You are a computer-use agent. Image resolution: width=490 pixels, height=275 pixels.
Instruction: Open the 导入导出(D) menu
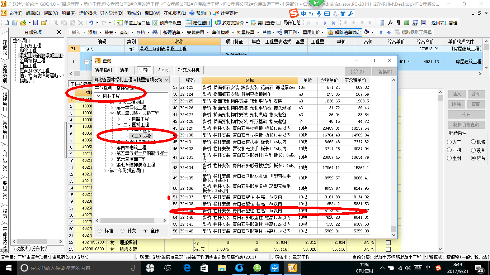(x=112, y=13)
